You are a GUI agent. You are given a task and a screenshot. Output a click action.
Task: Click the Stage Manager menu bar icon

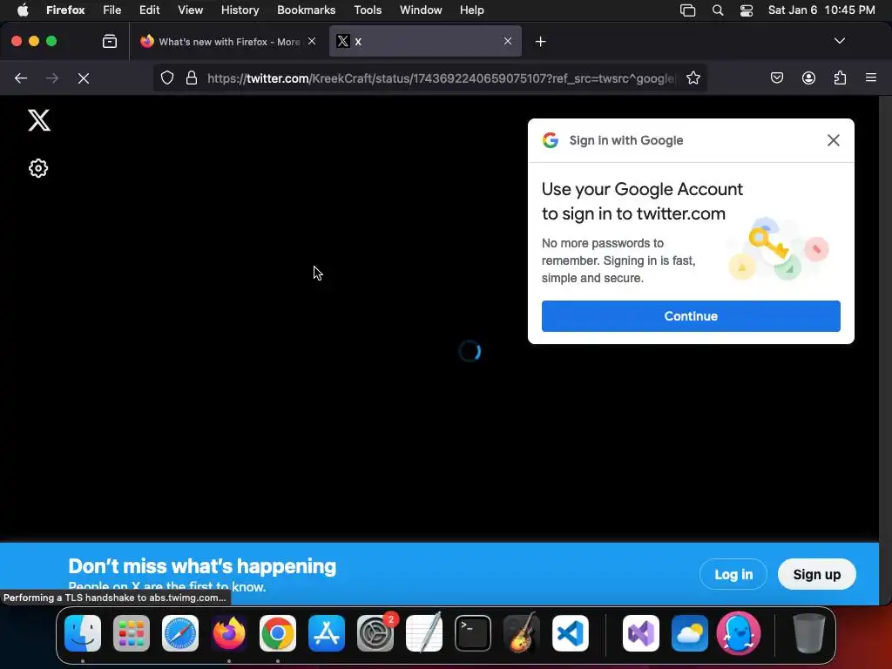coord(688,10)
